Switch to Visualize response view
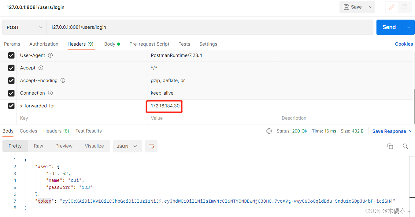415x217 pixels. pos(94,146)
